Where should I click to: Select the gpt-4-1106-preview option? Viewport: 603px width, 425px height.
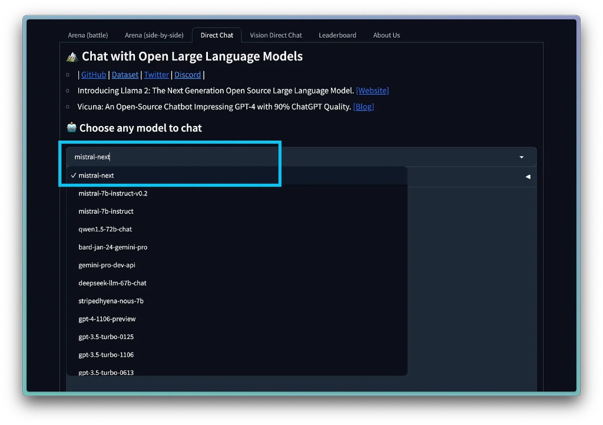point(107,319)
